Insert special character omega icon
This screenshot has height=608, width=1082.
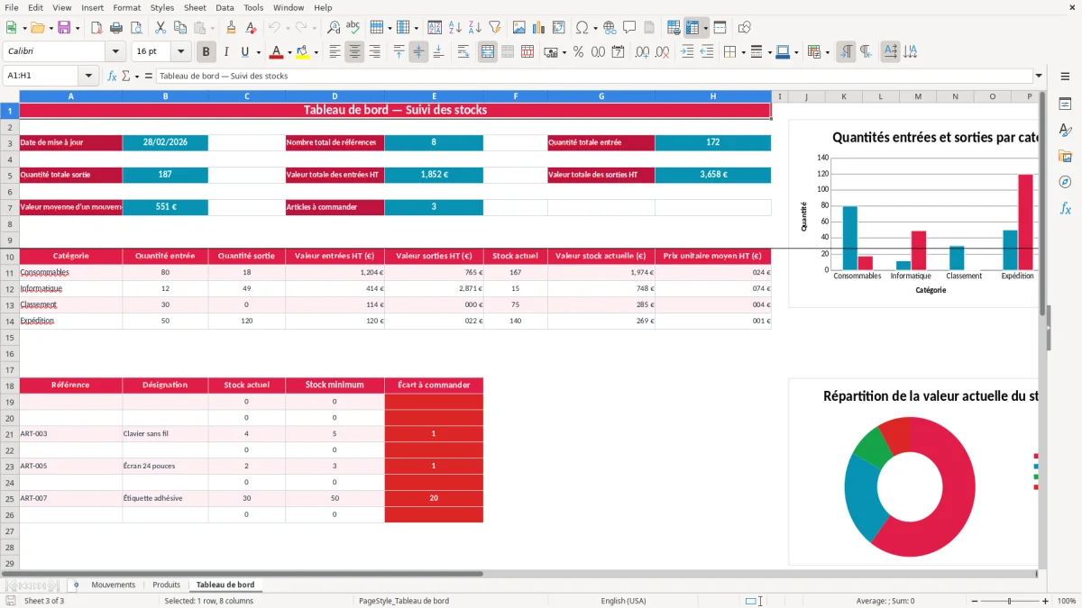(582, 28)
